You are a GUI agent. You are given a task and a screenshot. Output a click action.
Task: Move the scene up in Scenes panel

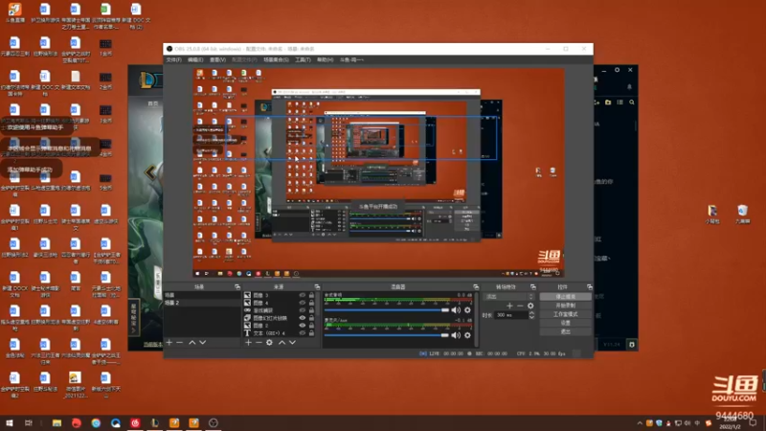coord(192,343)
